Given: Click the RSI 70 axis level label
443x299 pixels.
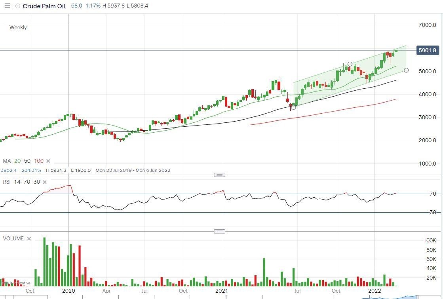Looking at the screenshot, I should pyautogui.click(x=433, y=194).
